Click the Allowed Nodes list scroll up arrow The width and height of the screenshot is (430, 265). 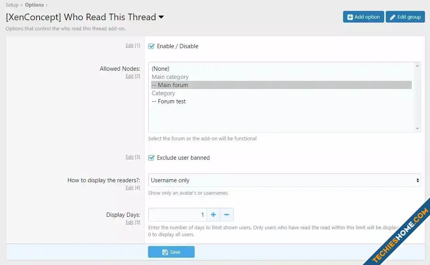tap(418, 66)
